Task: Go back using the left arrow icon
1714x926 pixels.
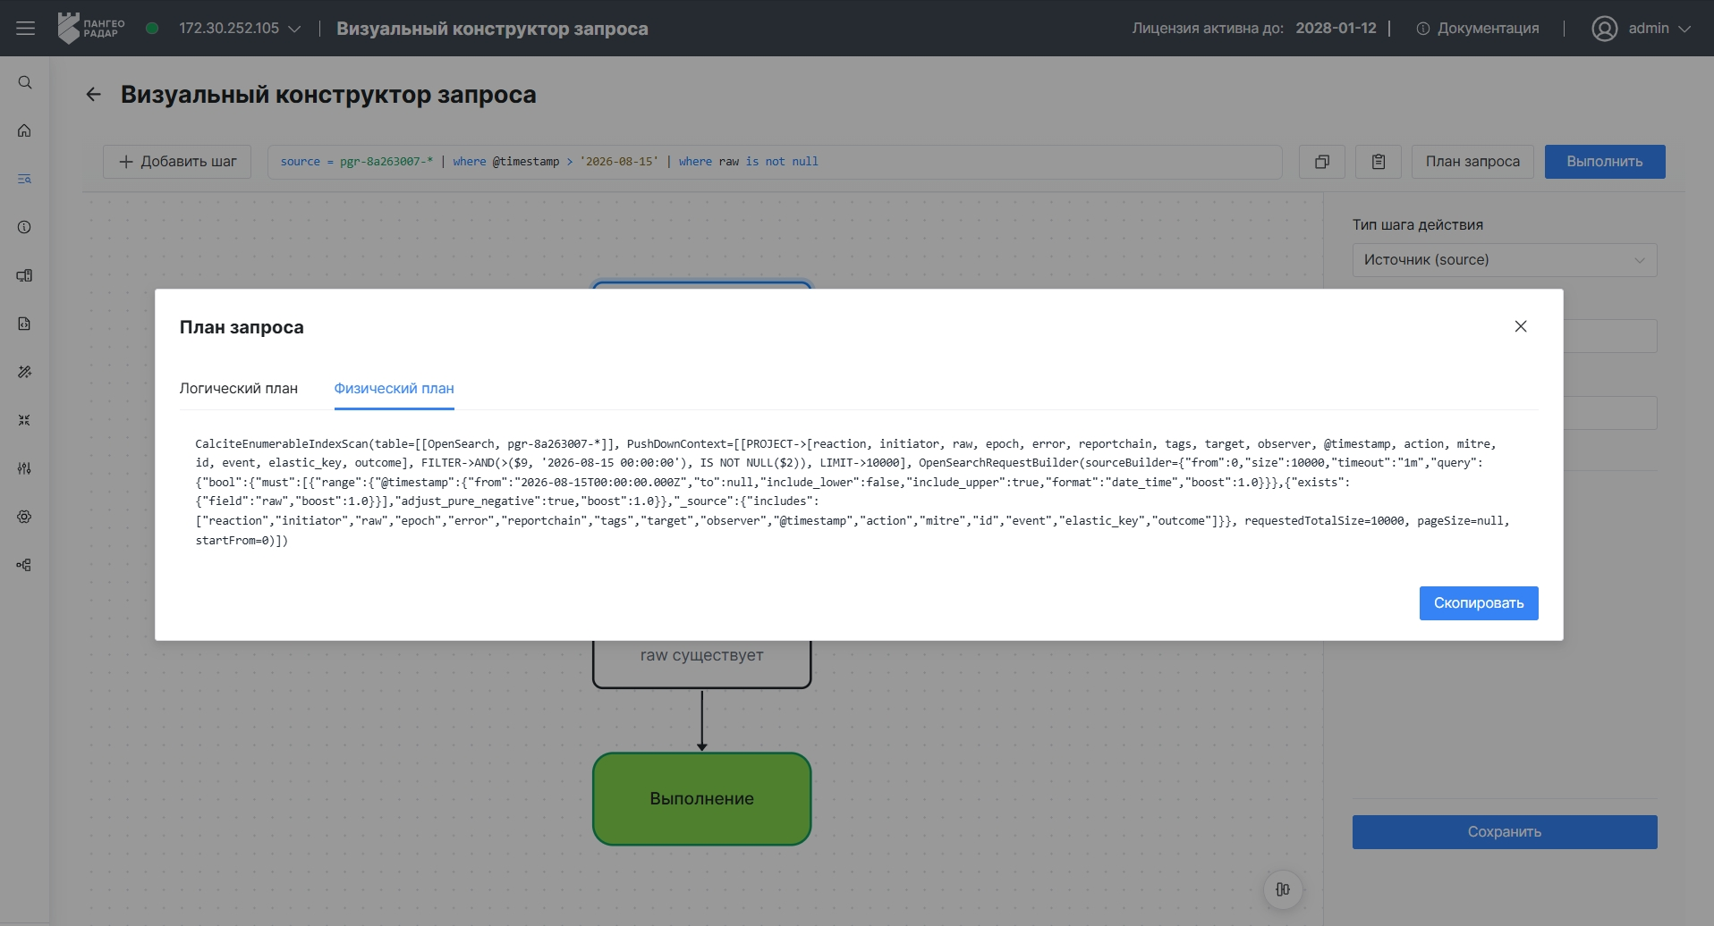Action: 94,95
